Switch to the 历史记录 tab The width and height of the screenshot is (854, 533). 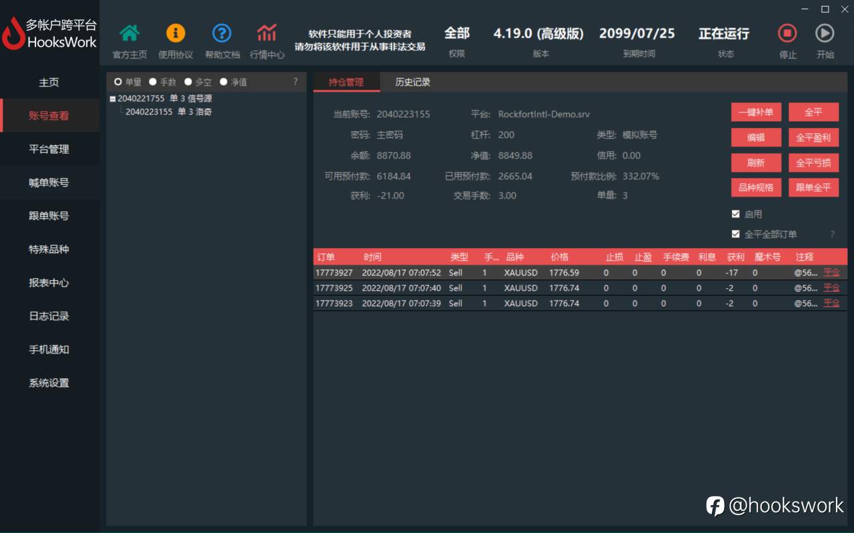tap(412, 82)
